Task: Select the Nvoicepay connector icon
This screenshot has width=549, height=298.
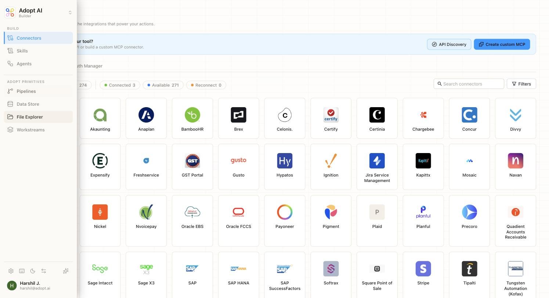Action: click(x=146, y=212)
